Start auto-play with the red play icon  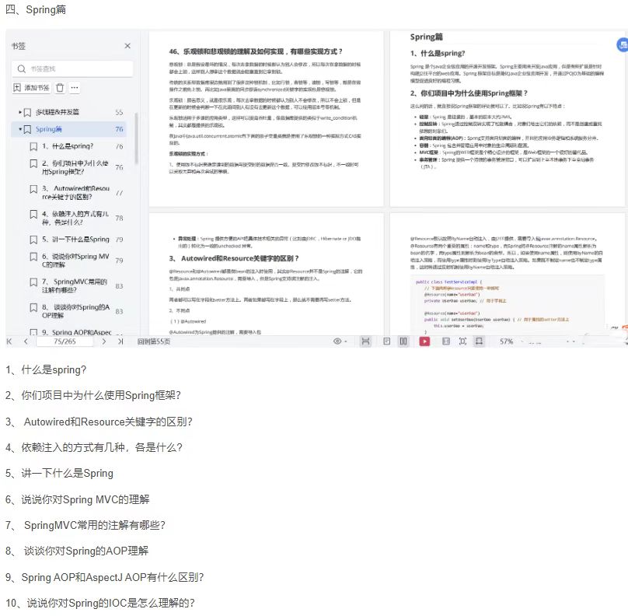[424, 340]
